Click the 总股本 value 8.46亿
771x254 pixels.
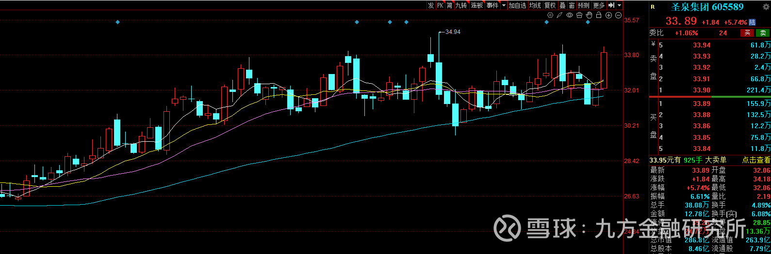click(698, 249)
